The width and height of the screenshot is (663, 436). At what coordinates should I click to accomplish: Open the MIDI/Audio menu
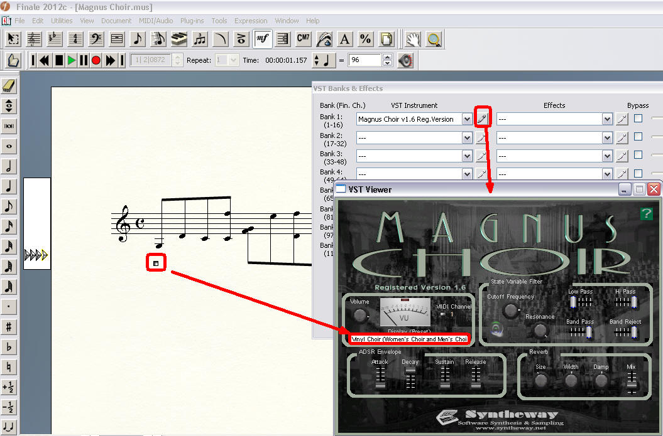pos(156,21)
